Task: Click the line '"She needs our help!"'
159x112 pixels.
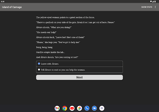Action: click(x=46, y=32)
